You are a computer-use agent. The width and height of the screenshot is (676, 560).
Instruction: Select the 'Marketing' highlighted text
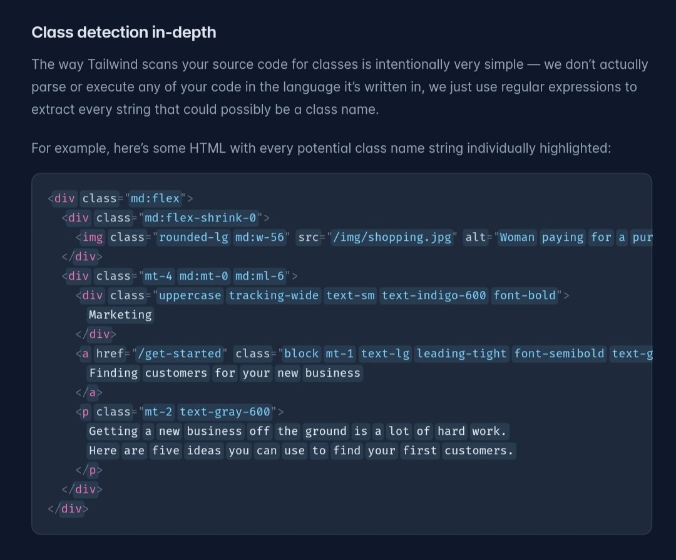[120, 315]
